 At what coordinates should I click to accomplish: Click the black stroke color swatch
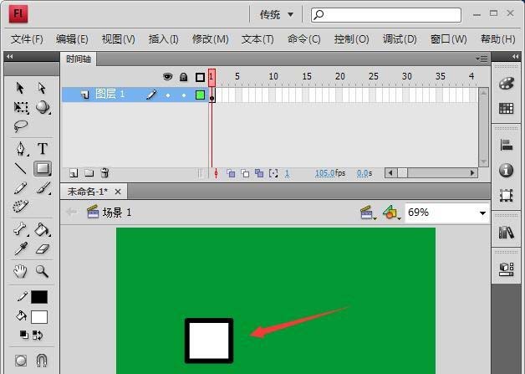(39, 297)
